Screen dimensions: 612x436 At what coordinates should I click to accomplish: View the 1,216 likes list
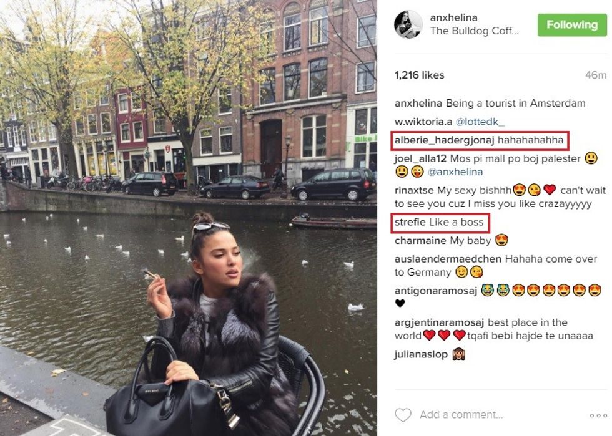[x=419, y=75]
